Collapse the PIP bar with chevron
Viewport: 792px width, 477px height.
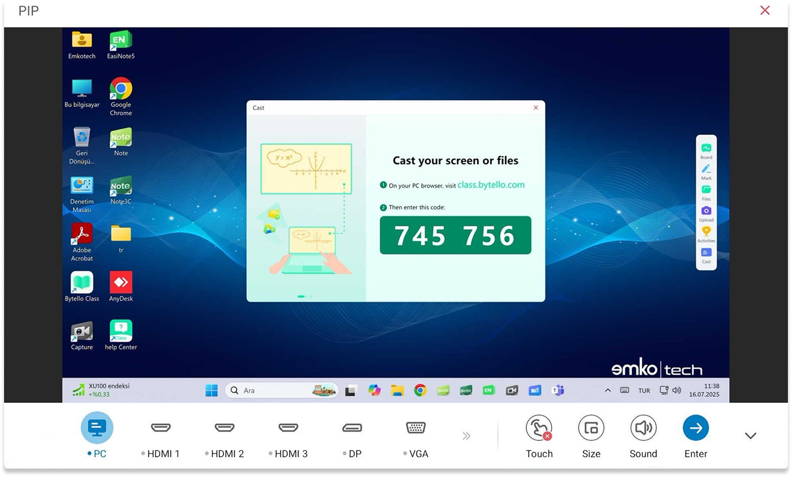(x=750, y=436)
